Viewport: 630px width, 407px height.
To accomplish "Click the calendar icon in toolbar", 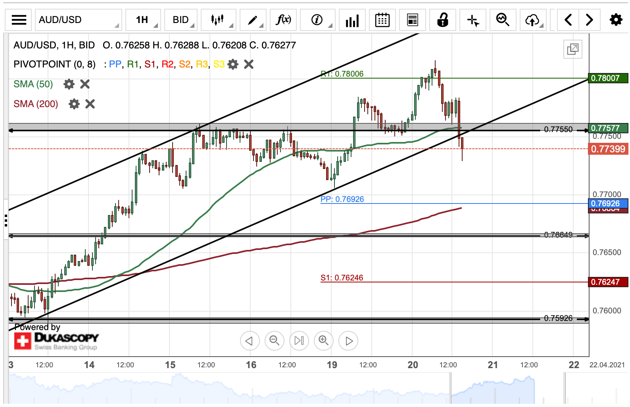I will pos(382,19).
